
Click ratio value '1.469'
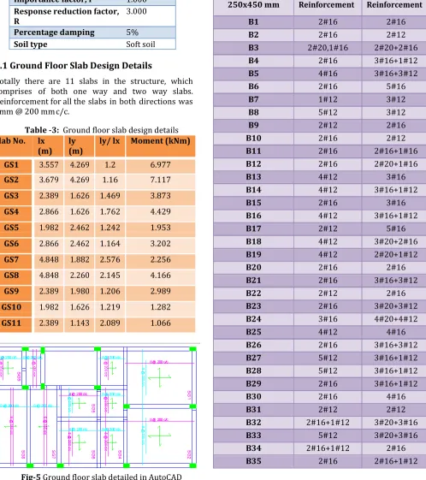(109, 196)
